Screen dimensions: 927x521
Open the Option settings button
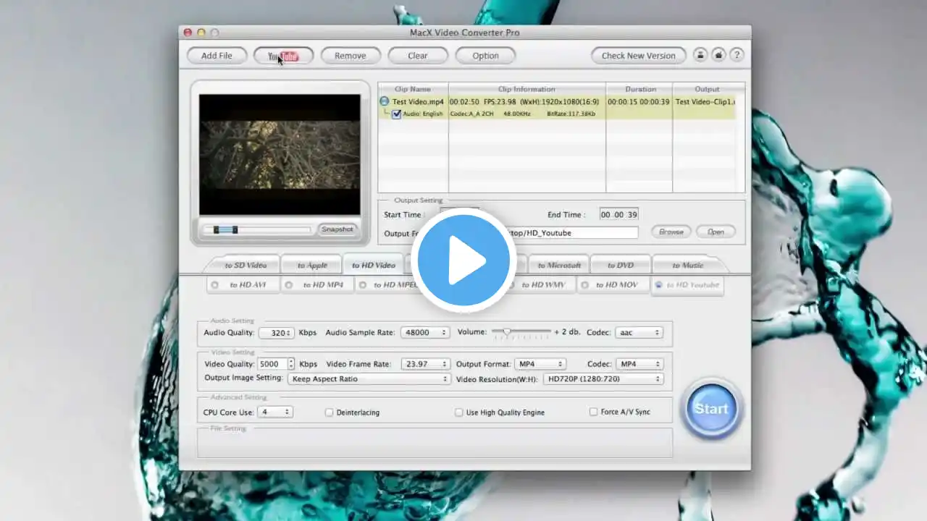485,56
